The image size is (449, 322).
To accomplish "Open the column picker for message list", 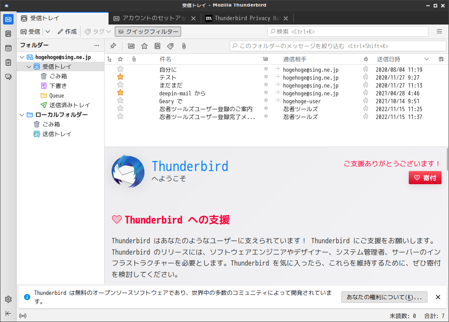I will pyautogui.click(x=441, y=59).
